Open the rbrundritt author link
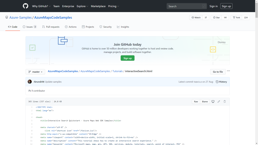The height and width of the screenshot is (145, 258). tap(39, 82)
